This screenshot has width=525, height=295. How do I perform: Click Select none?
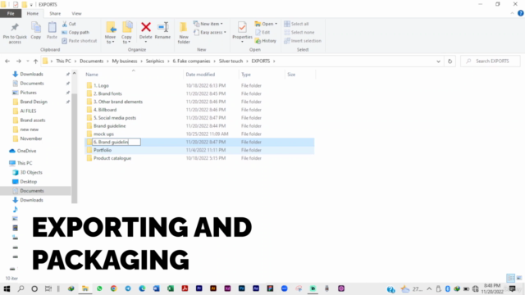click(299, 32)
